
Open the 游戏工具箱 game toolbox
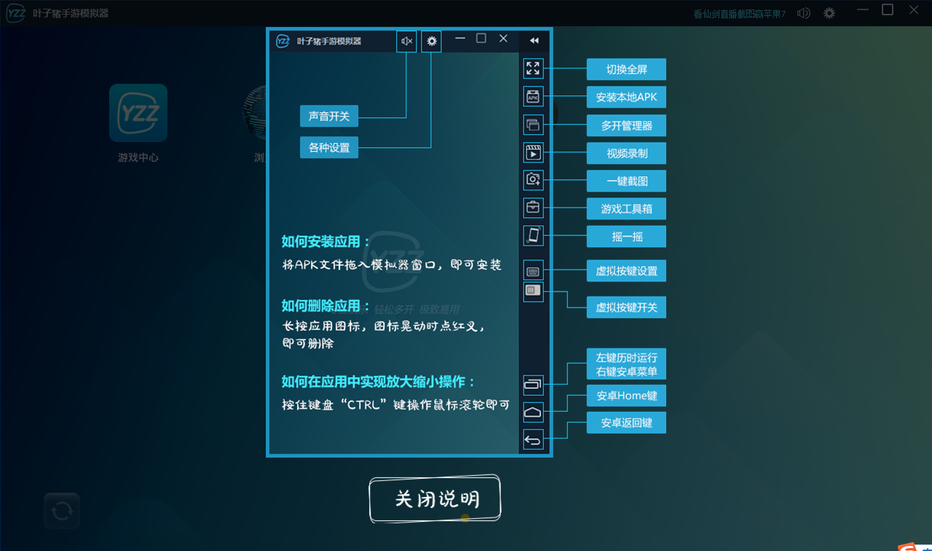[533, 207]
